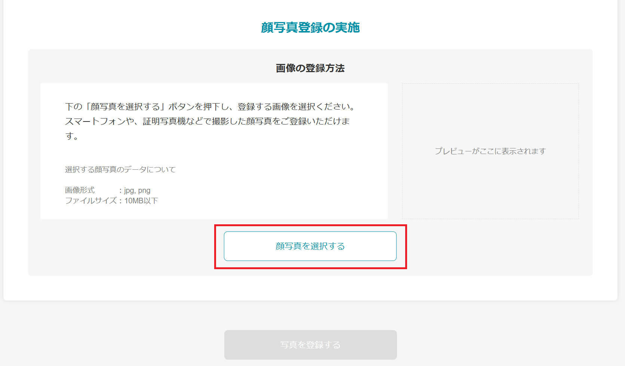This screenshot has width=625, height=366.
Task: Select the 選択する顔写真のデータについて label
Action: pyautogui.click(x=120, y=169)
